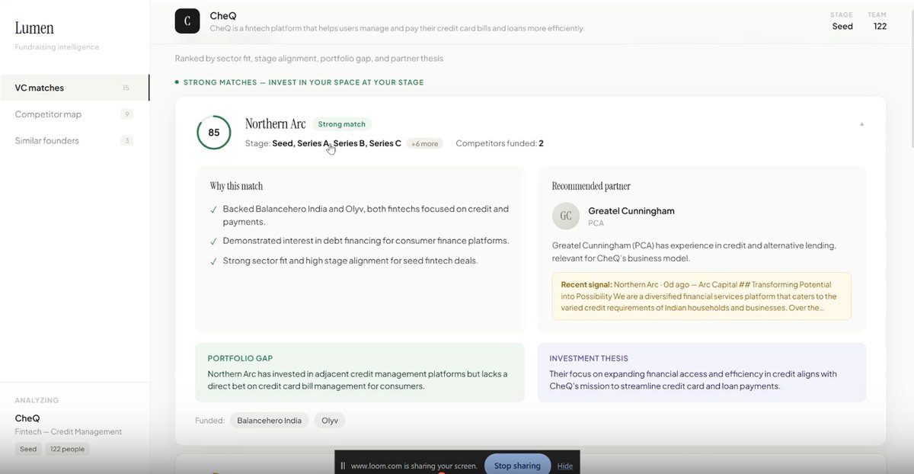Screen dimensions: 914x474
Task: Click the Northern Arc investor name
Action: pos(276,124)
